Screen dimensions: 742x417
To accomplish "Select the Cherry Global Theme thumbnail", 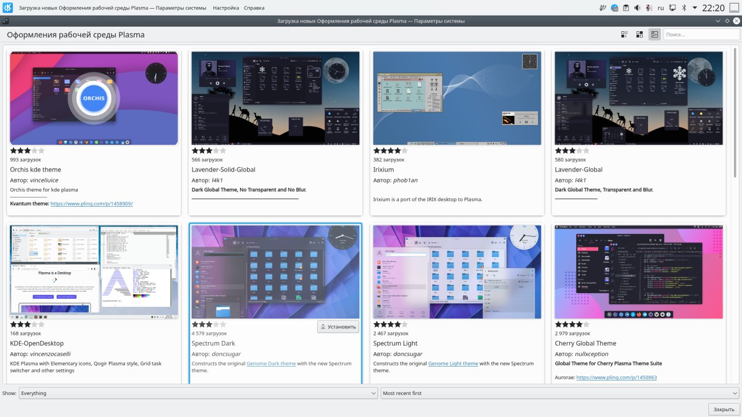I will [x=639, y=272].
